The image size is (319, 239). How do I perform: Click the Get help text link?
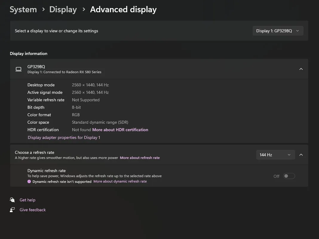pyautogui.click(x=27, y=200)
